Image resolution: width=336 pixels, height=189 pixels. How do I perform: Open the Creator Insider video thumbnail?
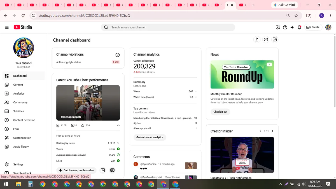pos(242,155)
